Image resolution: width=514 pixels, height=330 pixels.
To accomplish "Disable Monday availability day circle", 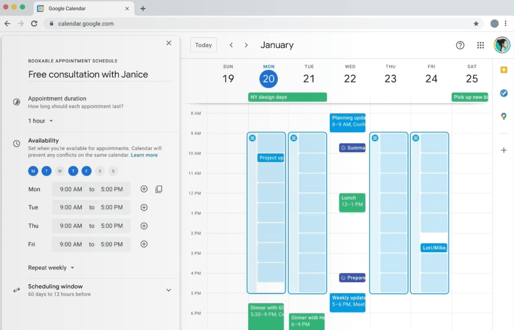I will [33, 171].
